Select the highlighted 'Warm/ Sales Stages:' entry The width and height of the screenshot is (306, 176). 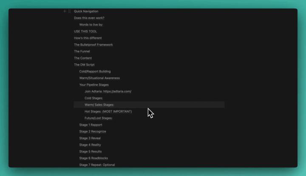[149, 105]
